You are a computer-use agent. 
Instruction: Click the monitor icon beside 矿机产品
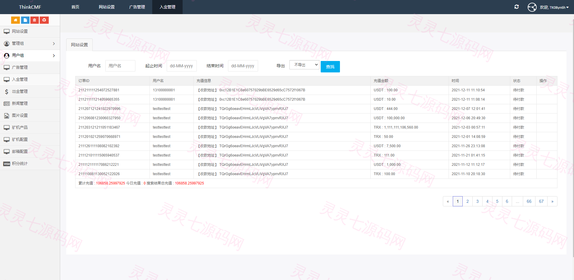point(7,128)
